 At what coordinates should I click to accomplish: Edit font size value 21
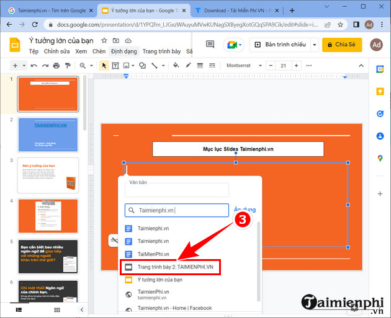(283, 66)
